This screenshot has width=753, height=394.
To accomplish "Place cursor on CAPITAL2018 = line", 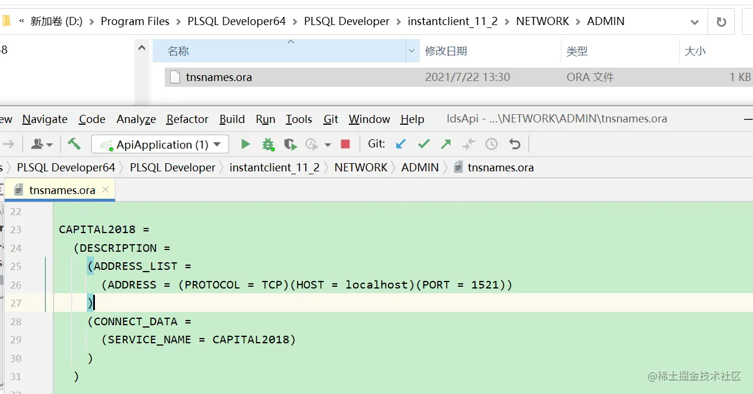I will tap(104, 230).
